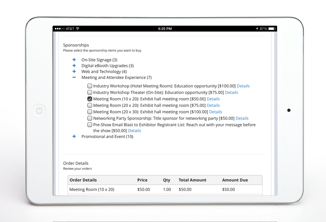Click the iPad home button
The height and width of the screenshot is (222, 326).
(39, 111)
